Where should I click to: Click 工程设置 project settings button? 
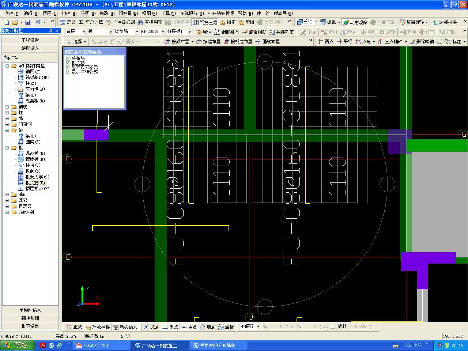point(30,40)
